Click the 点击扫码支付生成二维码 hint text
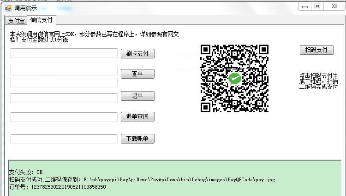This screenshot has width=346, height=196. pos(318,81)
